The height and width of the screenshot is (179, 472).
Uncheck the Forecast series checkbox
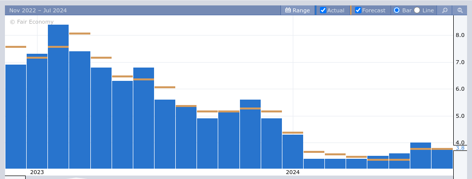(358, 10)
